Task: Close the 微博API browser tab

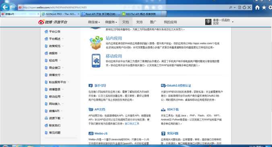Action: (38, 14)
